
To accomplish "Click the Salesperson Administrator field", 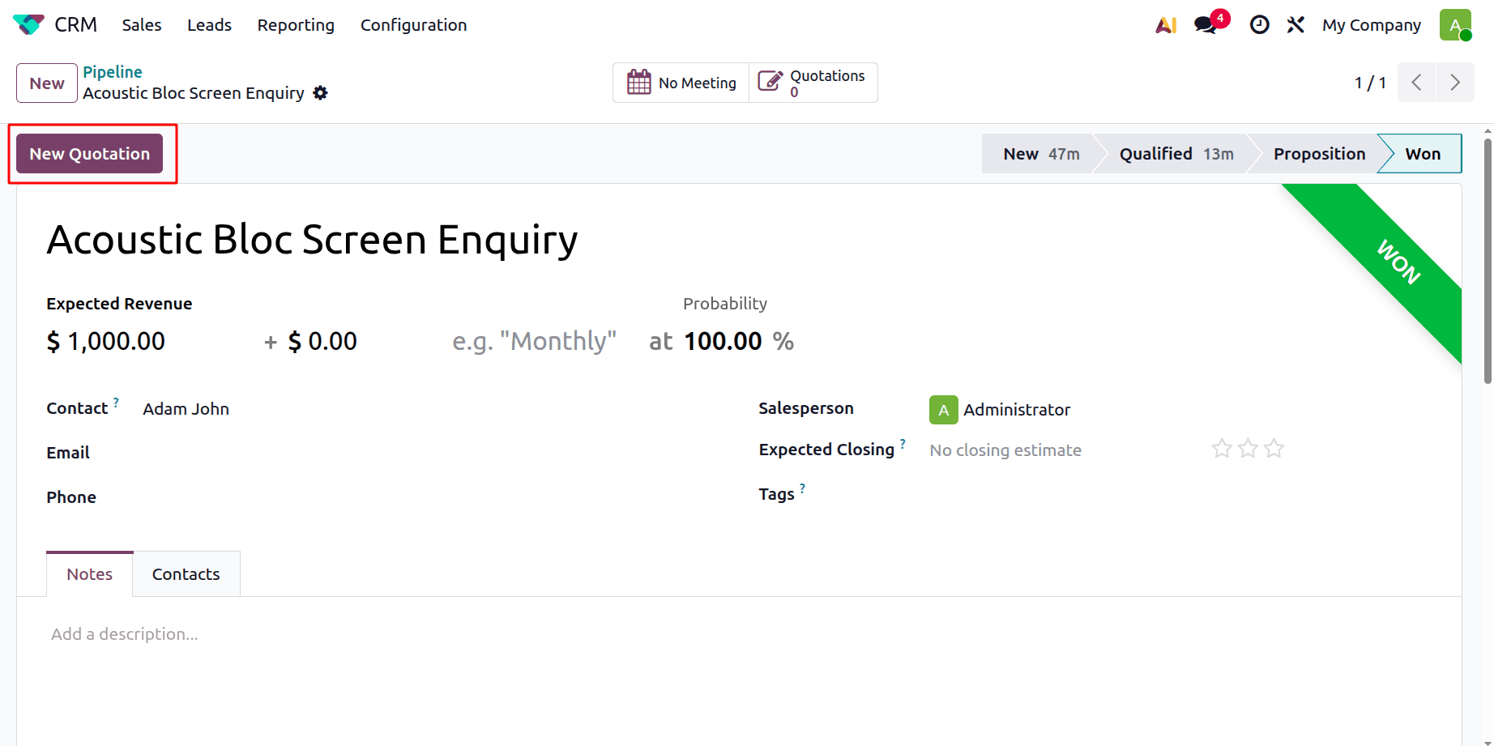I will [1017, 410].
